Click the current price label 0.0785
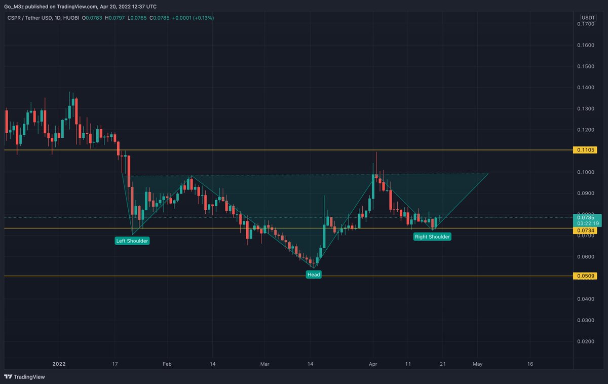The height and width of the screenshot is (384, 608). click(587, 217)
